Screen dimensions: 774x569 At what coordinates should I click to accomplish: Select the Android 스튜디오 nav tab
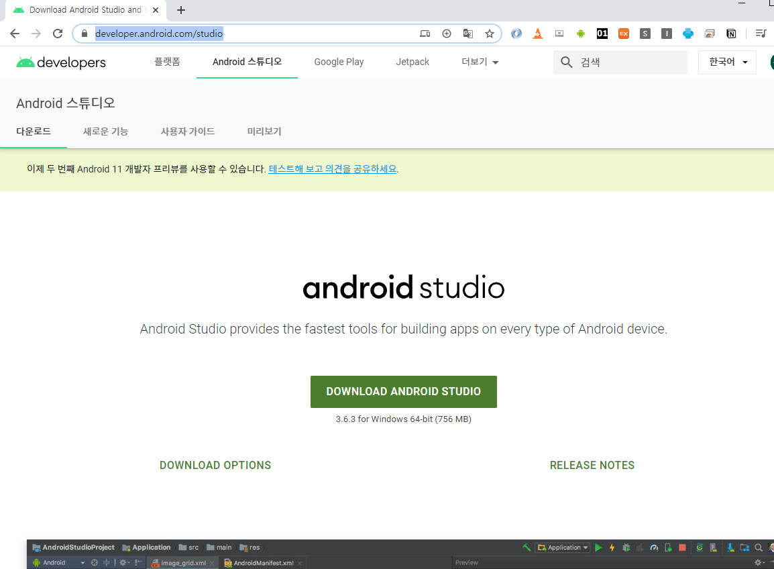coord(247,62)
